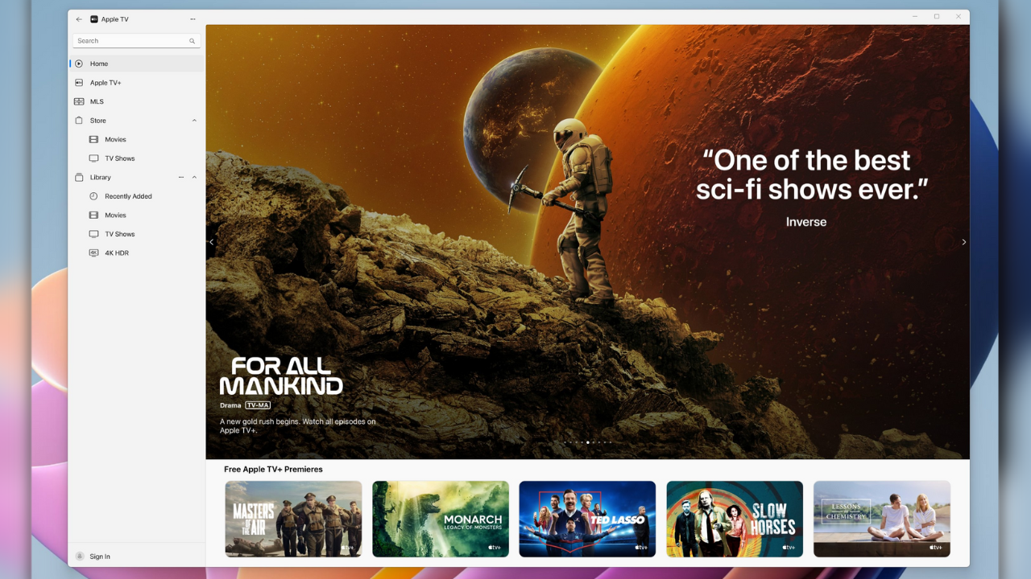Click into the Search field

coord(136,41)
